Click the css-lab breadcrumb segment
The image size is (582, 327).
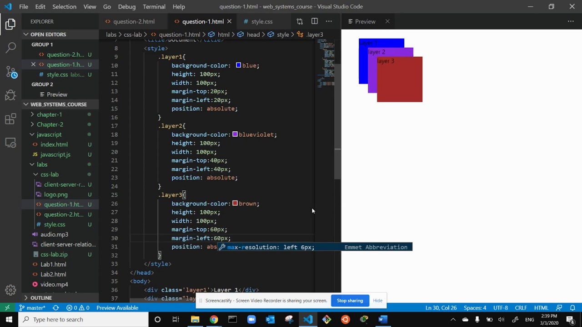point(133,35)
